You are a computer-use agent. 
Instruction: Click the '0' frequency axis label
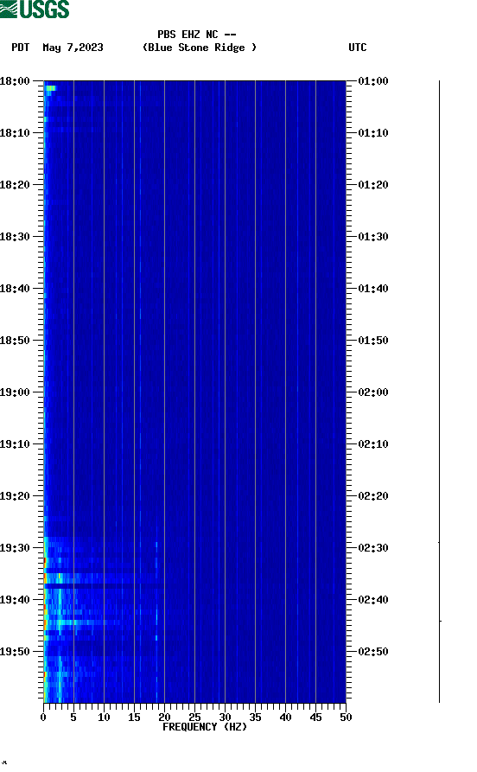[43, 718]
